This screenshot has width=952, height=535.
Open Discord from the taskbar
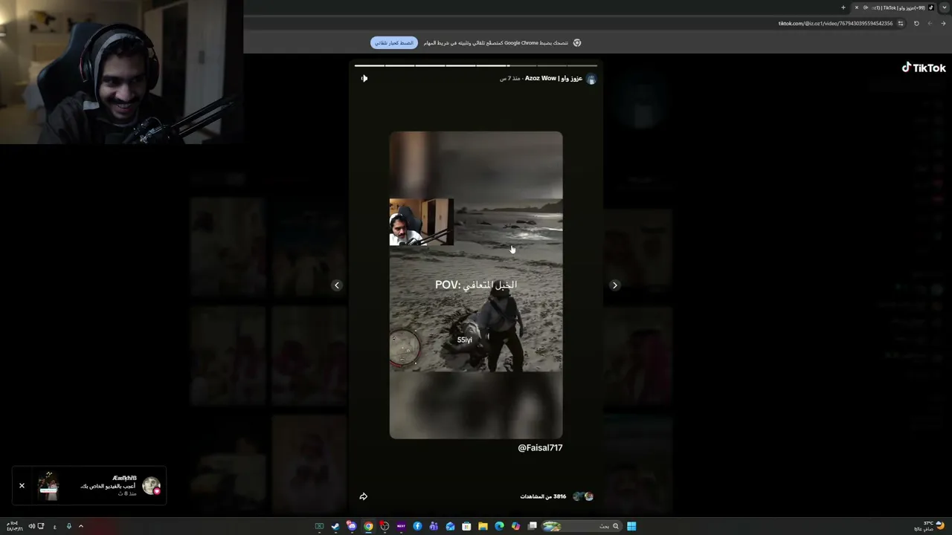352,526
